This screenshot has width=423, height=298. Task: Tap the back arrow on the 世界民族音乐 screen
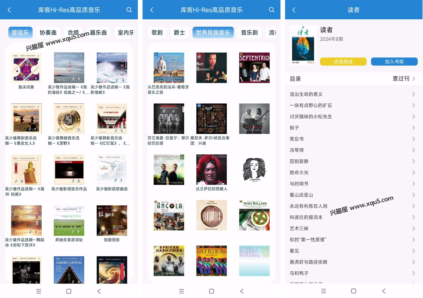click(152, 10)
